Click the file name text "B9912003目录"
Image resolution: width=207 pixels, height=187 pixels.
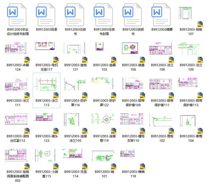pyautogui.click(x=47, y=29)
